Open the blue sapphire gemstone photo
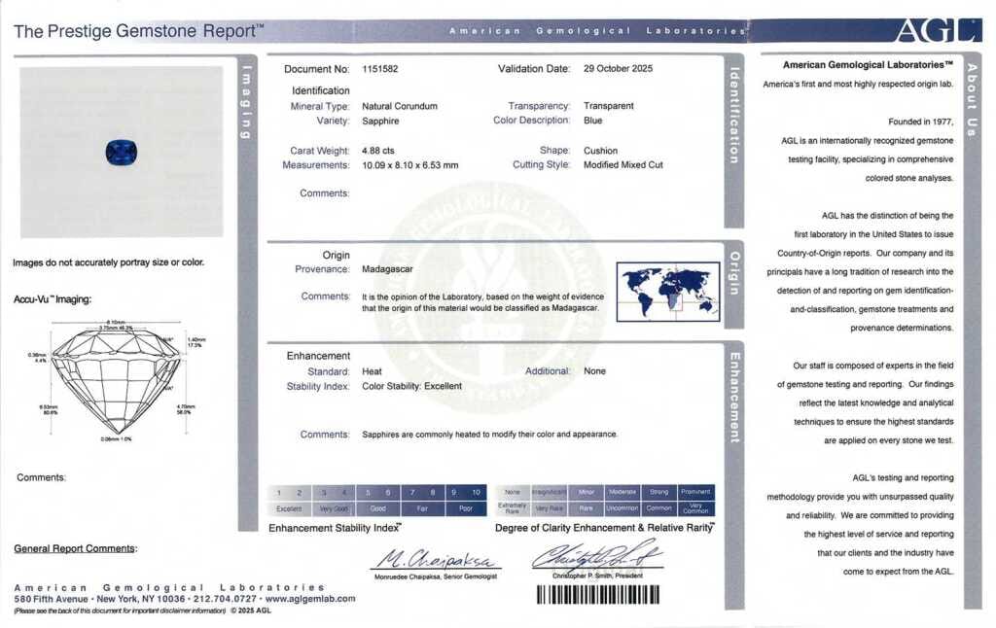Screen dimensions: 996x628 tap(122, 153)
